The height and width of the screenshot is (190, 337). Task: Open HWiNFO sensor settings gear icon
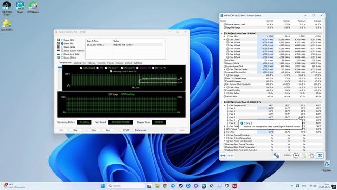(x=312, y=155)
